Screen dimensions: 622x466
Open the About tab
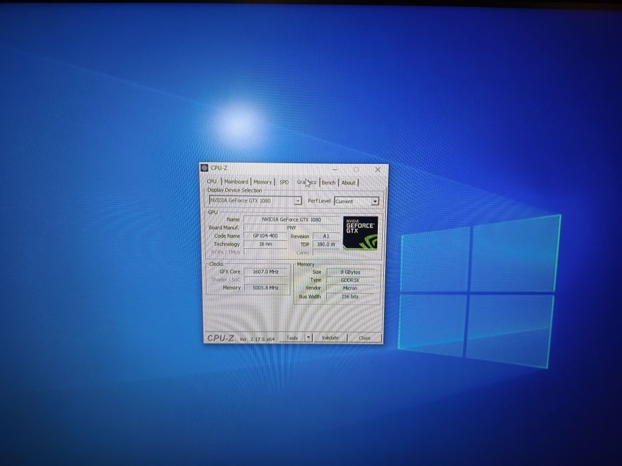pos(348,182)
